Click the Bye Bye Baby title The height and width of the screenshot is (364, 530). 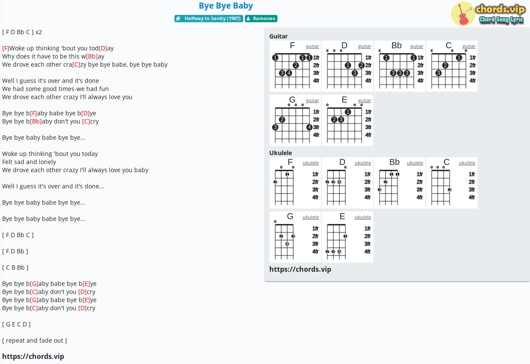pos(226,6)
